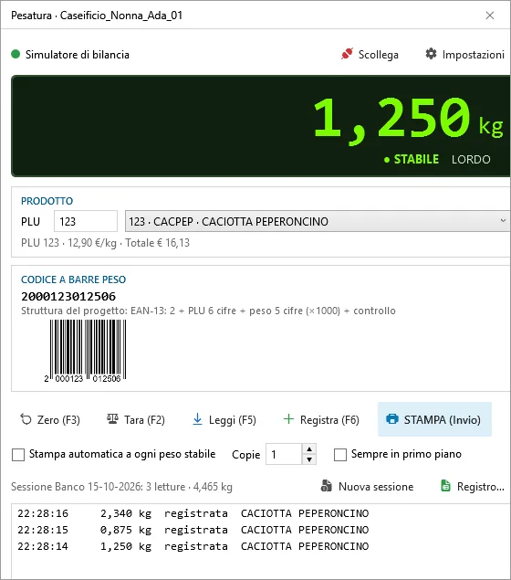Click the Copie number field
This screenshot has height=580, width=511.
click(x=284, y=454)
